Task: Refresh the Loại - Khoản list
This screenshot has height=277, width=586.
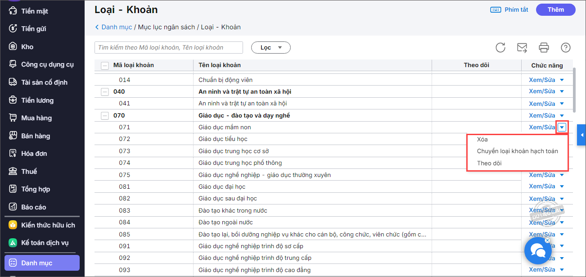Action: click(x=500, y=47)
